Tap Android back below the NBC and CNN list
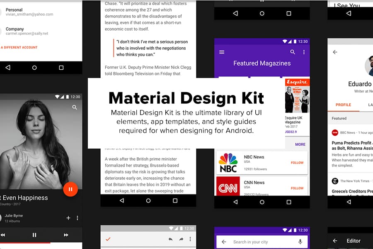 [235, 202]
